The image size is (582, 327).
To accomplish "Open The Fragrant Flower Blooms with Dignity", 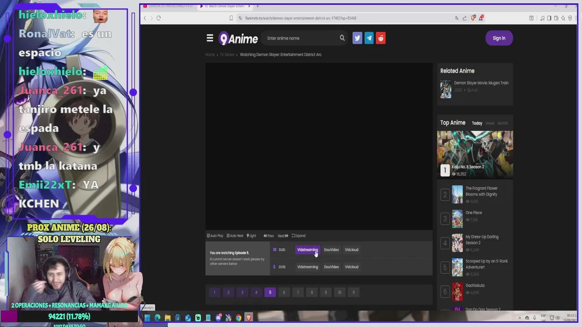I will 482,191.
